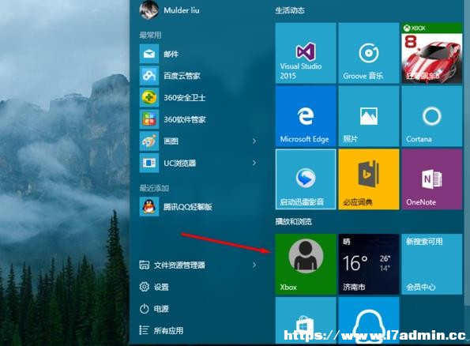Screen dimensions: 470x346
Task: Expand the 画图 jump list arrow
Action: (254, 141)
